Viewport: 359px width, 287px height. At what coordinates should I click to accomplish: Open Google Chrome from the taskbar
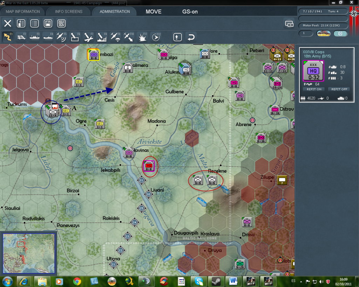(77, 281)
